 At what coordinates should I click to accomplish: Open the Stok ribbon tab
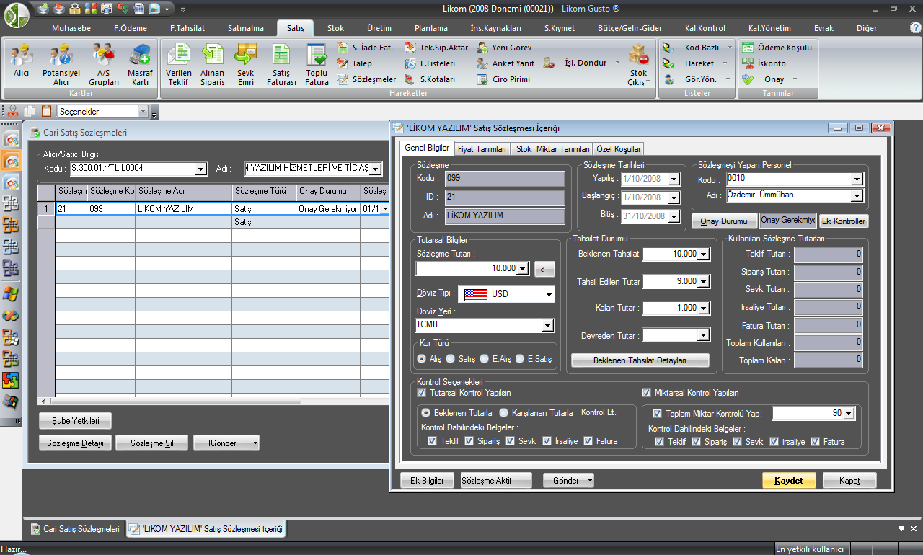pyautogui.click(x=335, y=28)
